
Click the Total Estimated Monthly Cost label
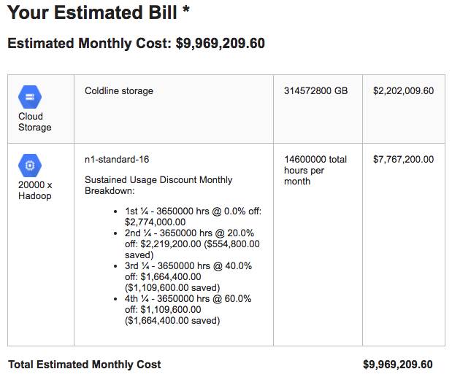[85, 365]
